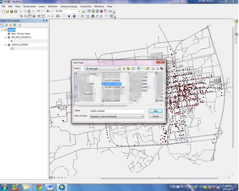Open the Catalog side tab
The image size is (239, 191).
(x=236, y=26)
